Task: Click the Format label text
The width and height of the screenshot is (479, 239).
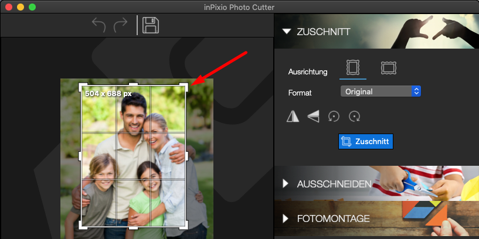Action: pyautogui.click(x=300, y=93)
